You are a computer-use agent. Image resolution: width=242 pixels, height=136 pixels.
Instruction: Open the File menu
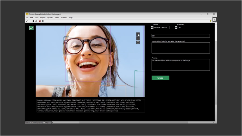click(x=27, y=18)
